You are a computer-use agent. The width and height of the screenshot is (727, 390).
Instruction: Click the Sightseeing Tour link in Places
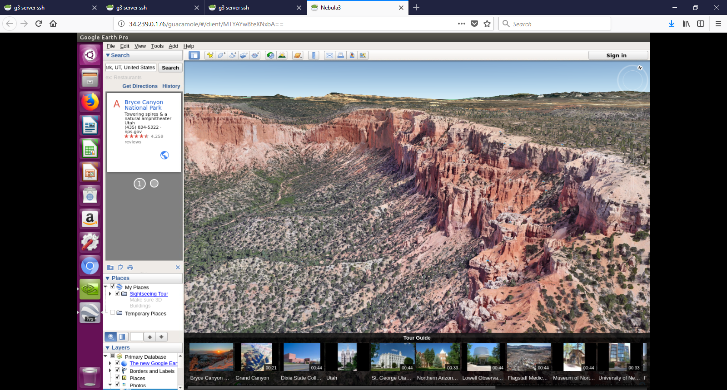[149, 294]
